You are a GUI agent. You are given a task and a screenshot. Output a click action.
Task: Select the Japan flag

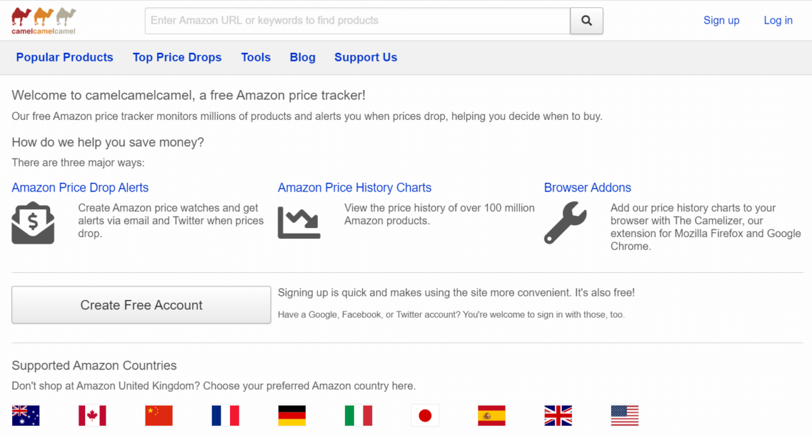tap(424, 416)
